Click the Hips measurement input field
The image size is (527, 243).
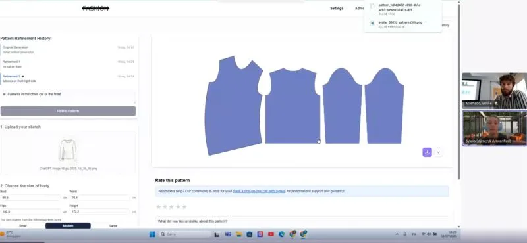(30, 212)
